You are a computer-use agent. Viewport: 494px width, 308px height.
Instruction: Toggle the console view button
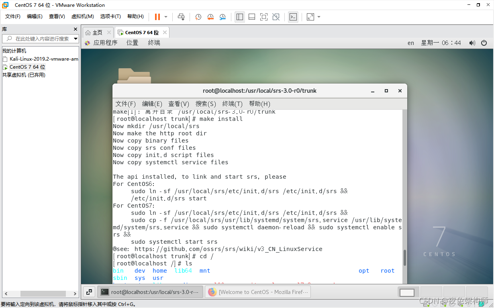click(293, 17)
